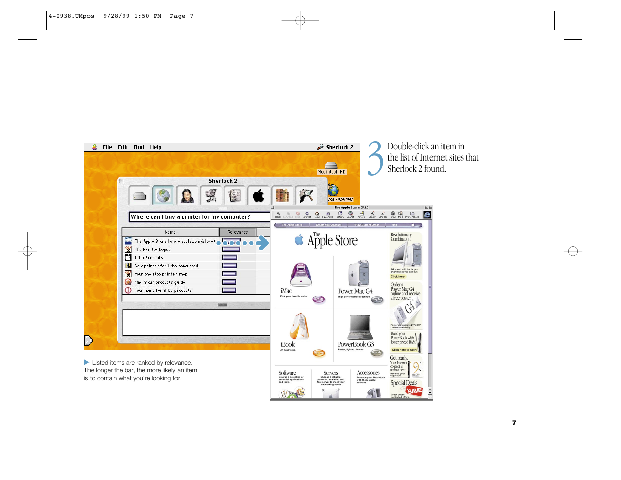This screenshot has width=621, height=480.
Task: Click Smaller text in the browser toolbar
Action: [x=383, y=215]
